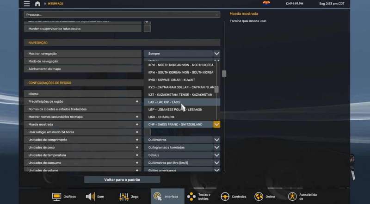Select KWD Kuwaiti Dinar currency

click(x=180, y=80)
